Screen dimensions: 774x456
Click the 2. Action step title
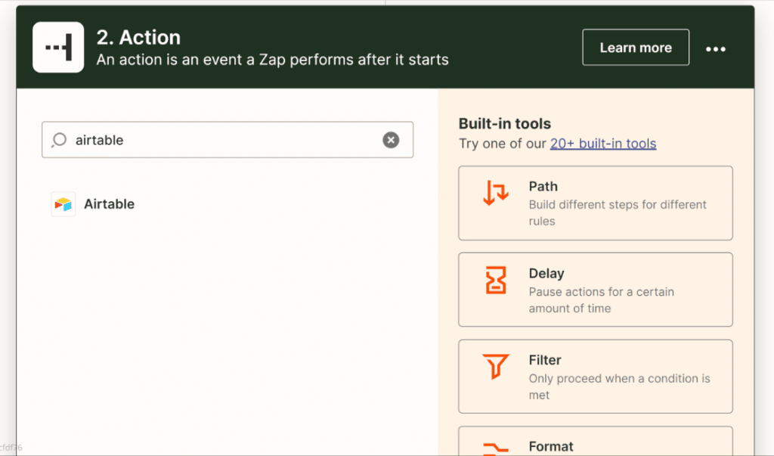pyautogui.click(x=138, y=37)
